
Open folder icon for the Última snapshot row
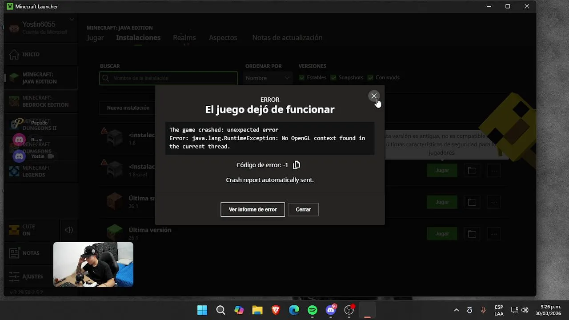click(x=472, y=202)
